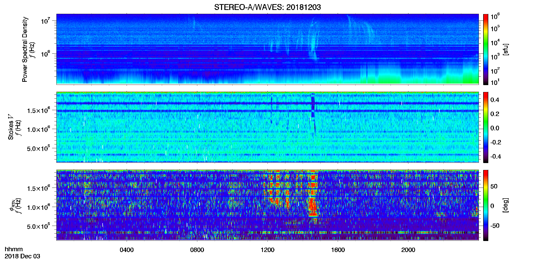Click the hhmm time format label
This screenshot has height=276, width=535.
tap(14, 249)
